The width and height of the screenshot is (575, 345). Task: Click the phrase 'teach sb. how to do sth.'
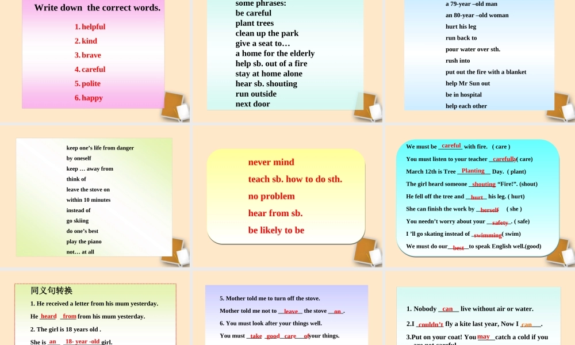(295, 179)
